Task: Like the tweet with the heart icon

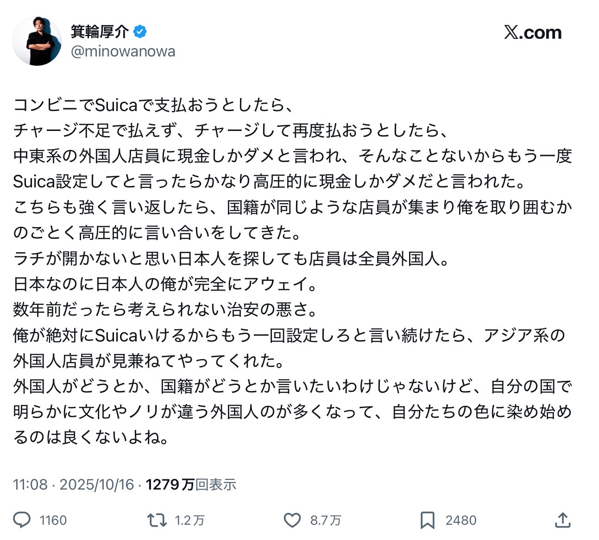Action: click(x=292, y=520)
